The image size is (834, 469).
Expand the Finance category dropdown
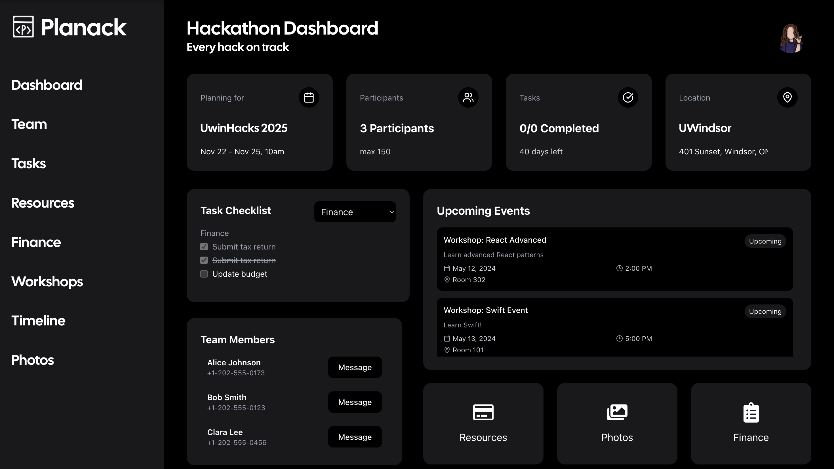coord(355,212)
